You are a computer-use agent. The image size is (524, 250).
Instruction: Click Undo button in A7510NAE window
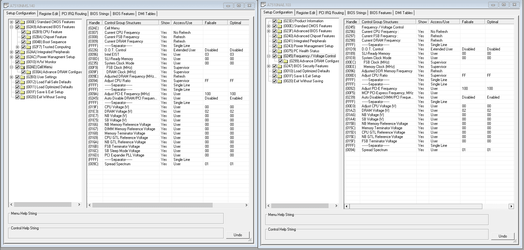(503, 236)
